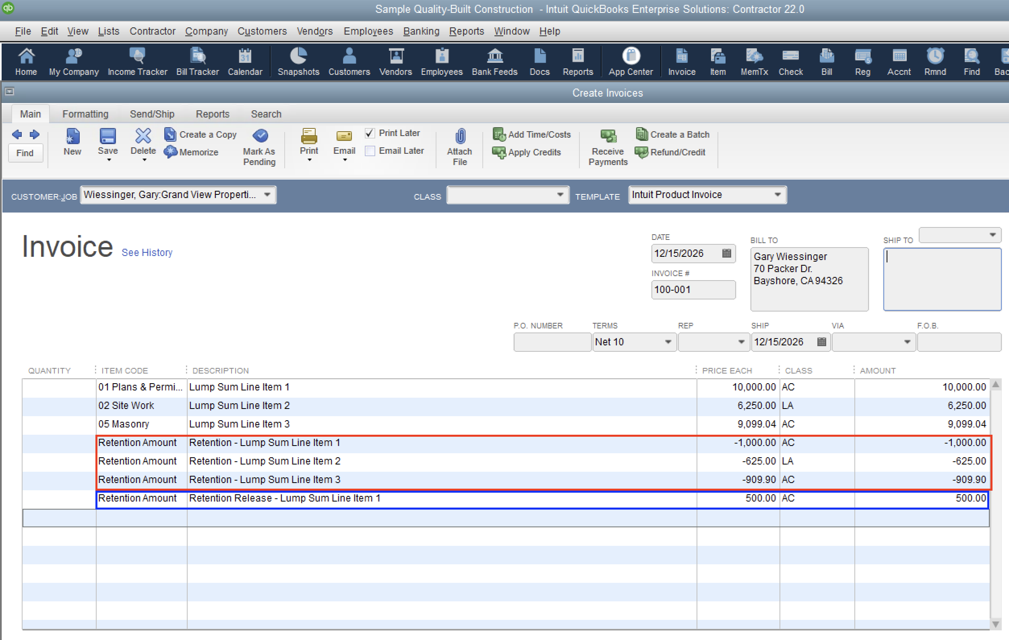Switch to the Formatting tab
The width and height of the screenshot is (1009, 640).
click(85, 114)
